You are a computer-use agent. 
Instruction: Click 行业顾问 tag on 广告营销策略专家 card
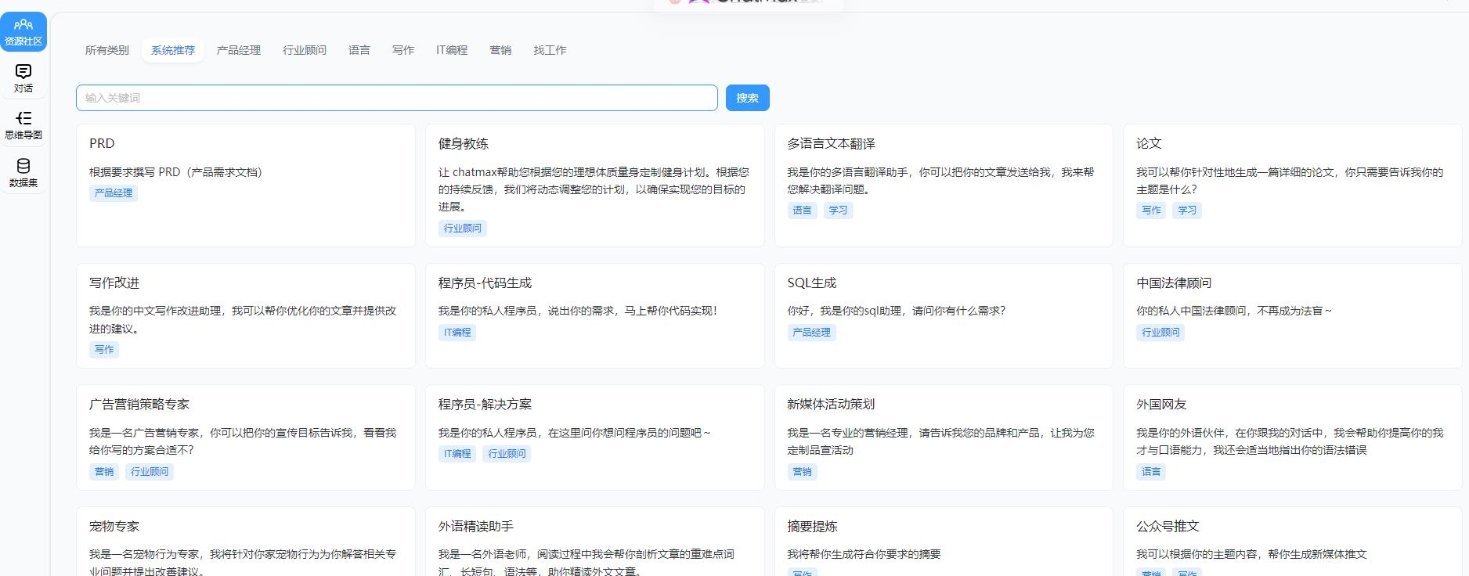pyautogui.click(x=150, y=472)
